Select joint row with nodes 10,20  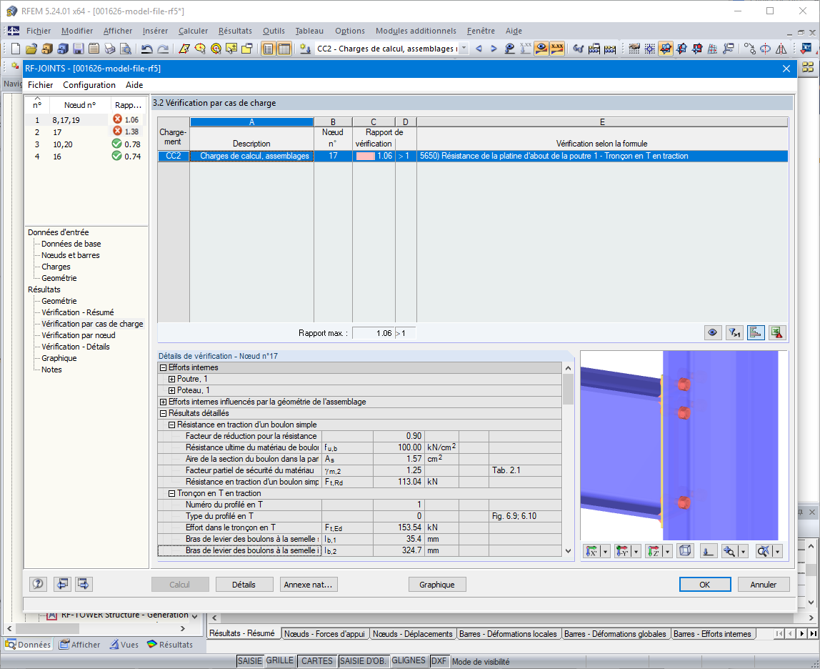coord(86,144)
